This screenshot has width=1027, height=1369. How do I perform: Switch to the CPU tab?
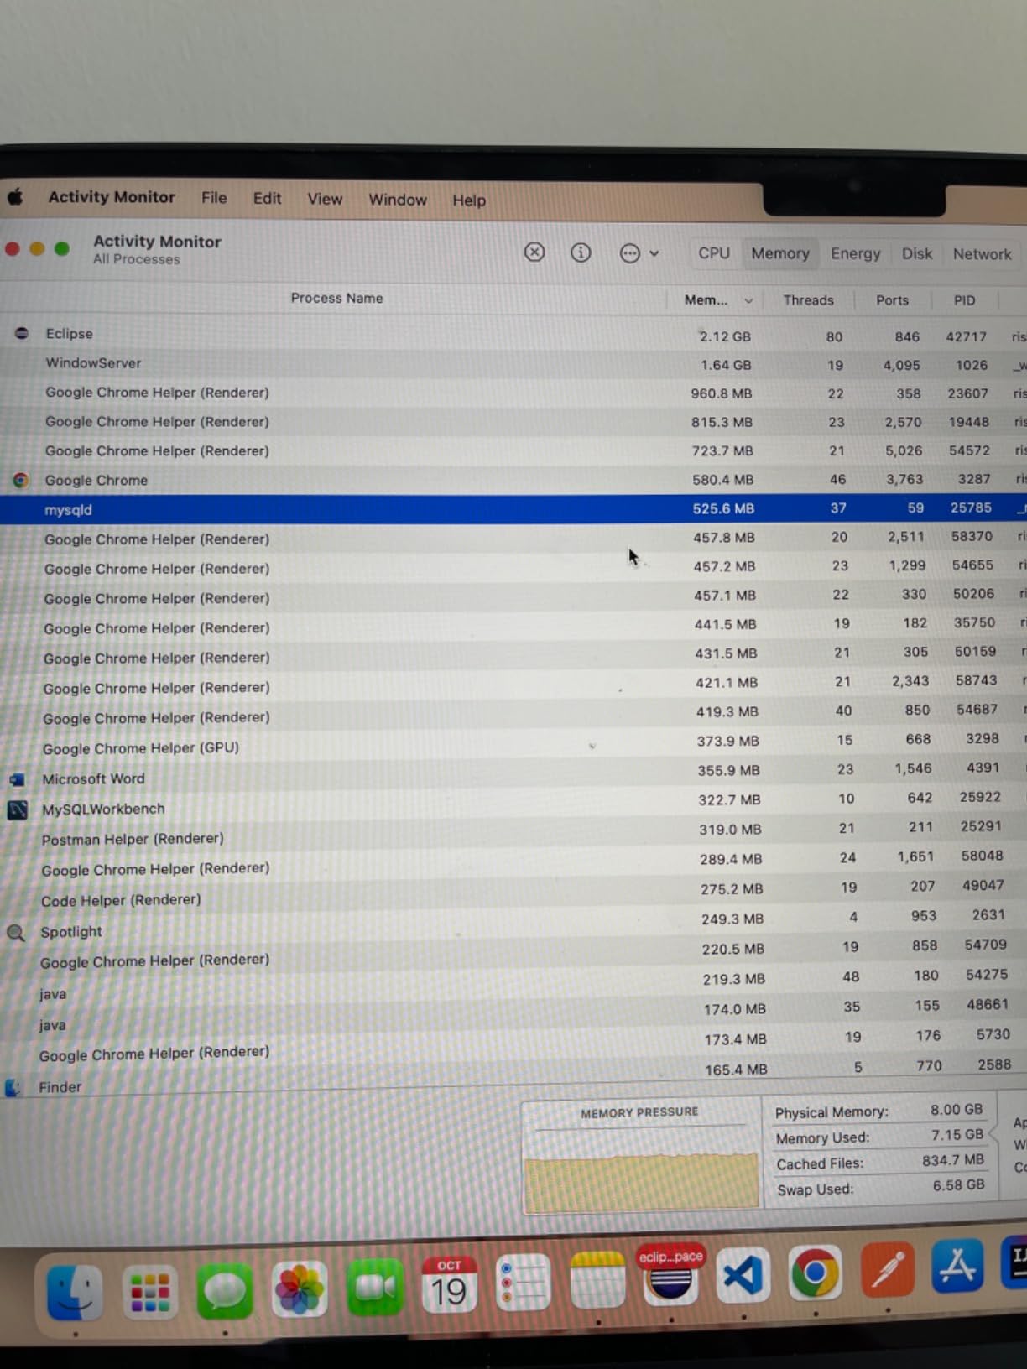pos(714,252)
